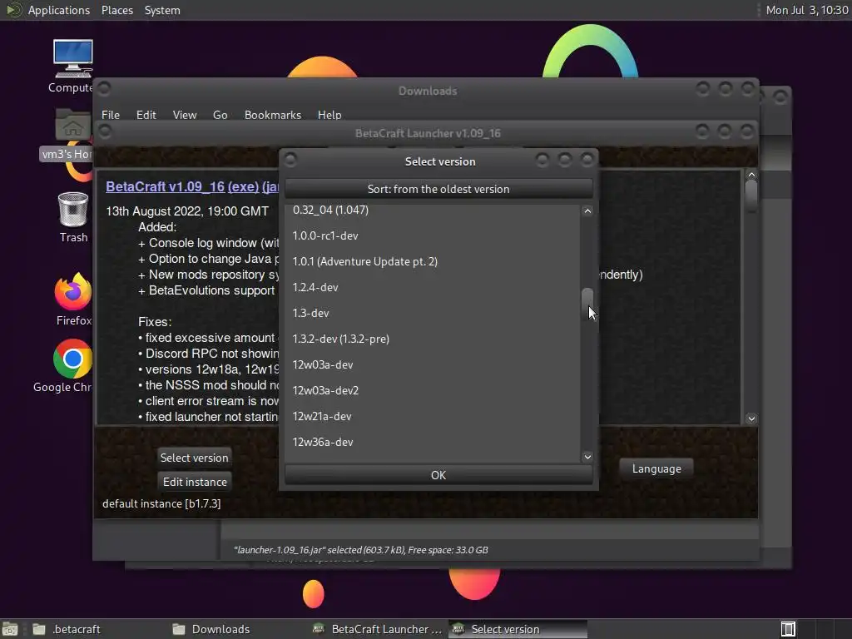Click the show desktop icon in bottom panel
This screenshot has height=639, width=852.
tap(10, 629)
